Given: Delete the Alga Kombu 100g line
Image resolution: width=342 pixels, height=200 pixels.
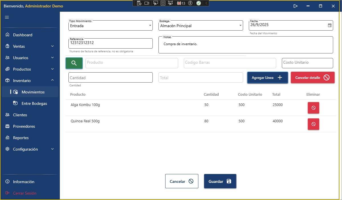Looking at the screenshot, I should tap(313, 108).
